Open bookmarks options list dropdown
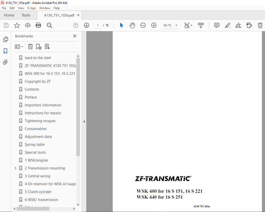 pyautogui.click(x=19, y=47)
